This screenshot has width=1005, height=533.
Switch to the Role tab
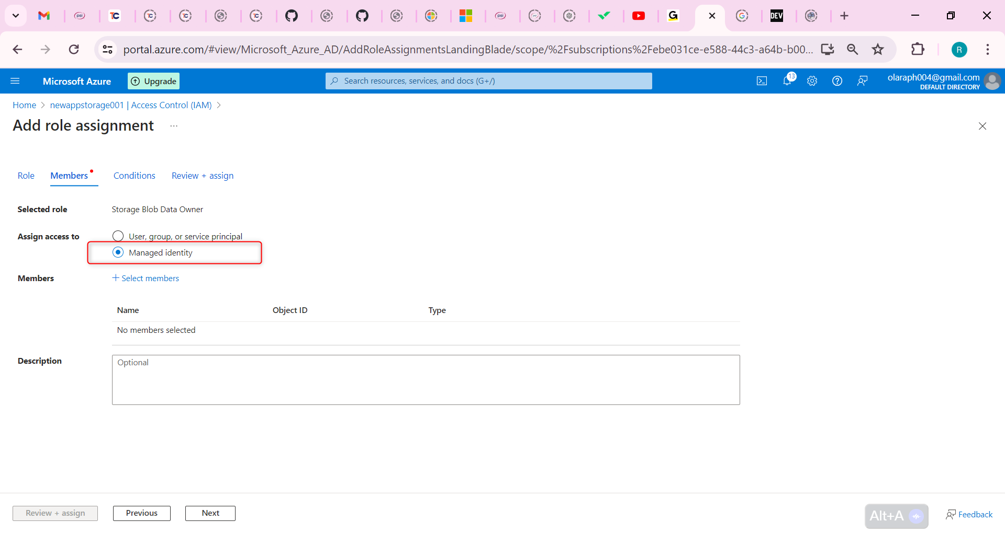click(x=26, y=176)
